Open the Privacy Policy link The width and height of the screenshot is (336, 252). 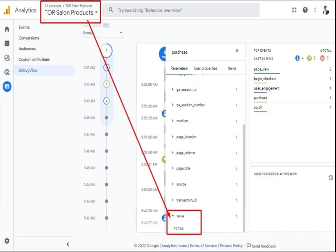(x=231, y=246)
